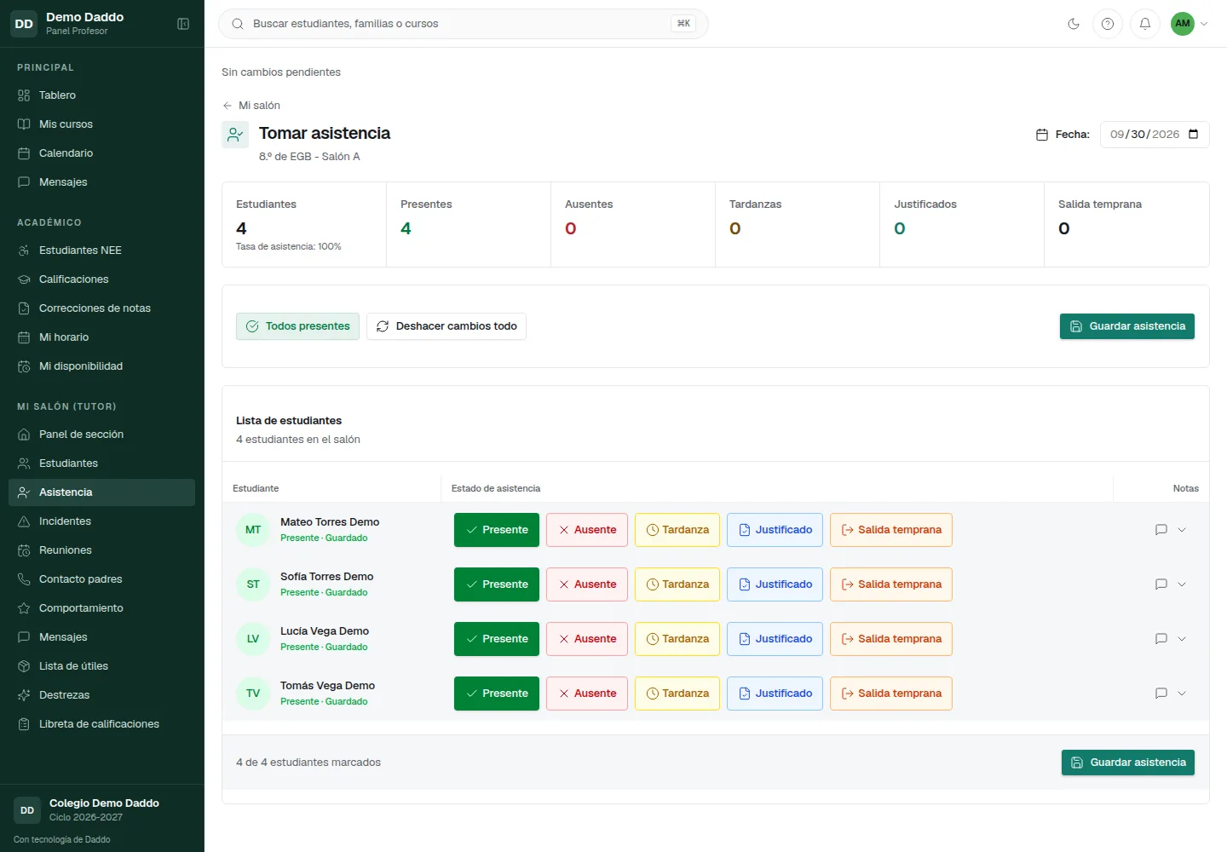Set Sofía Torres Demo to Tardanza
This screenshot has height=852, width=1227.
coord(677,584)
